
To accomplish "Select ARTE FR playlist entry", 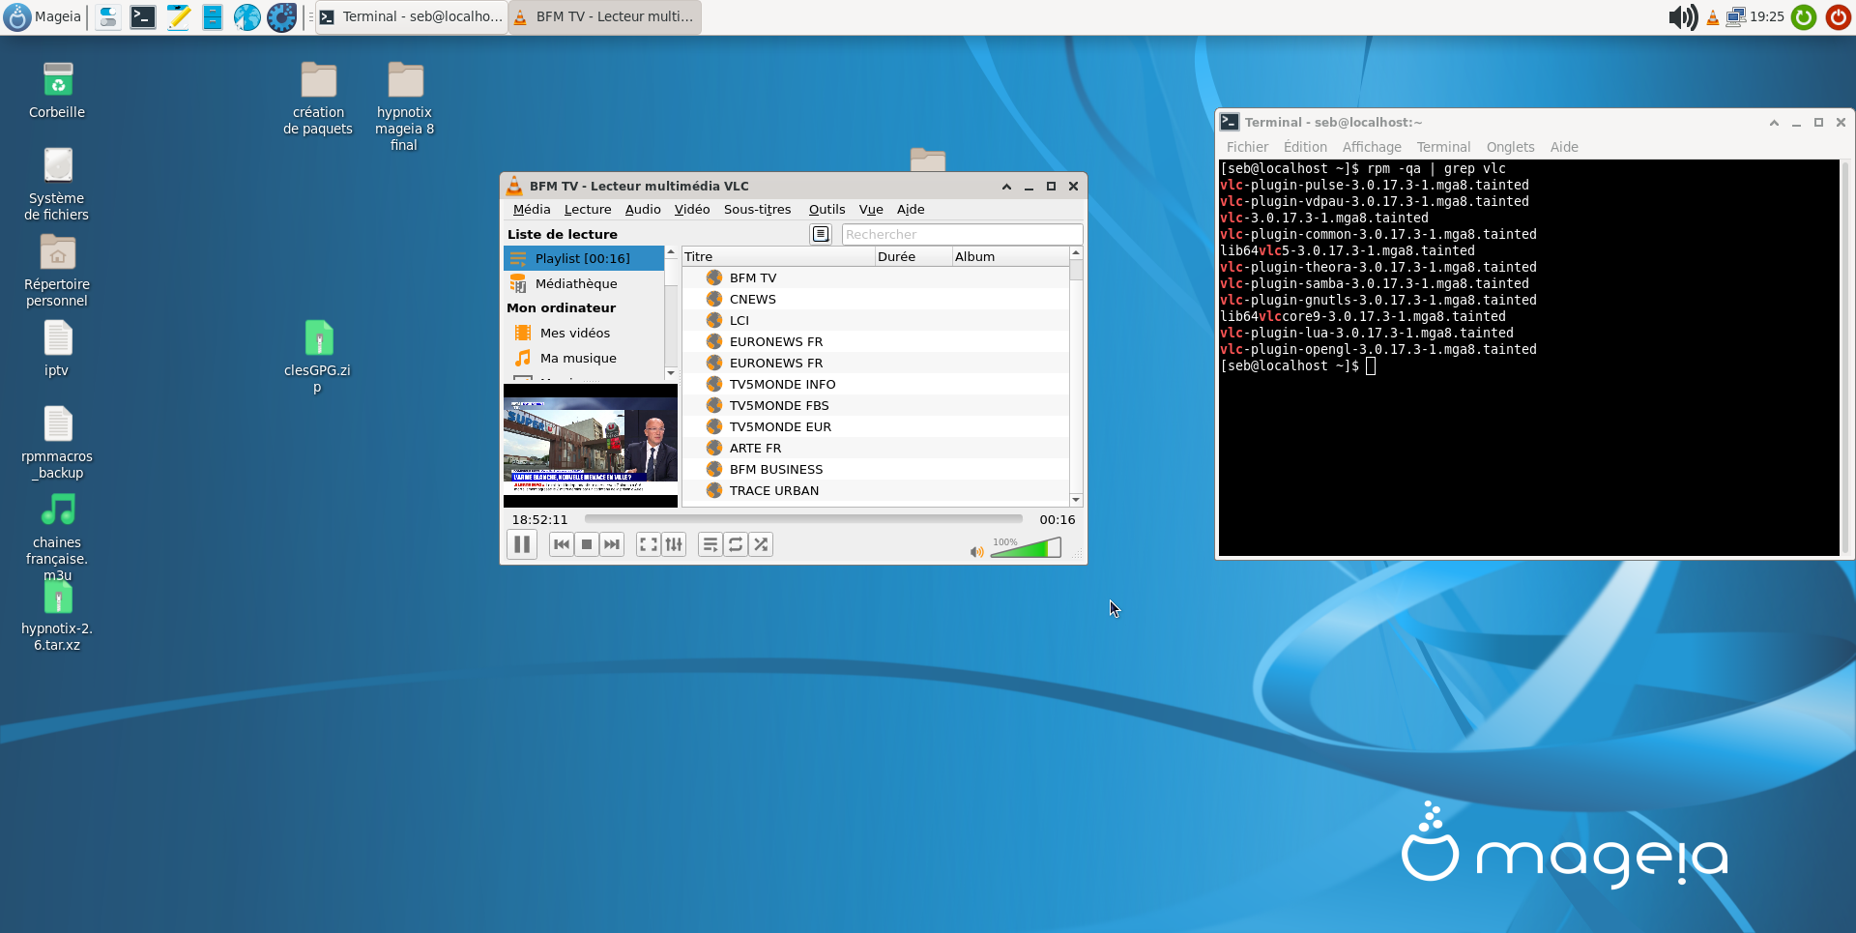I will tap(876, 448).
